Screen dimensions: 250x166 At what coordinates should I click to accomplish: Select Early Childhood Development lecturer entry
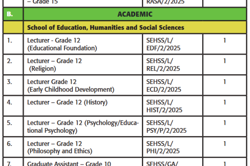71,86
